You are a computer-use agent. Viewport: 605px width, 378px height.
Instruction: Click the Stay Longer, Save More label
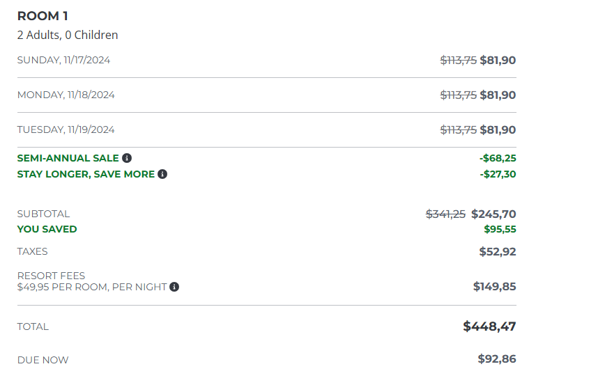[86, 174]
